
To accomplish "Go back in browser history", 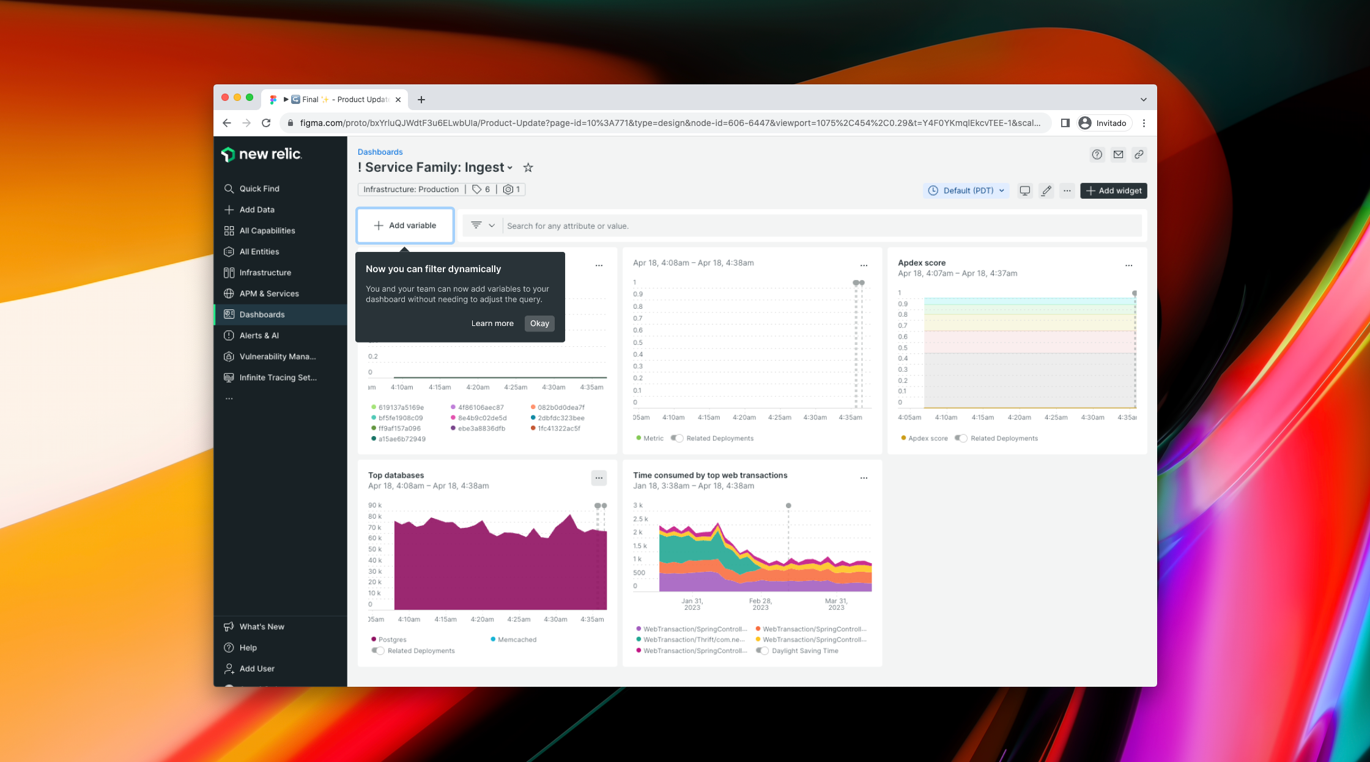I will point(227,123).
